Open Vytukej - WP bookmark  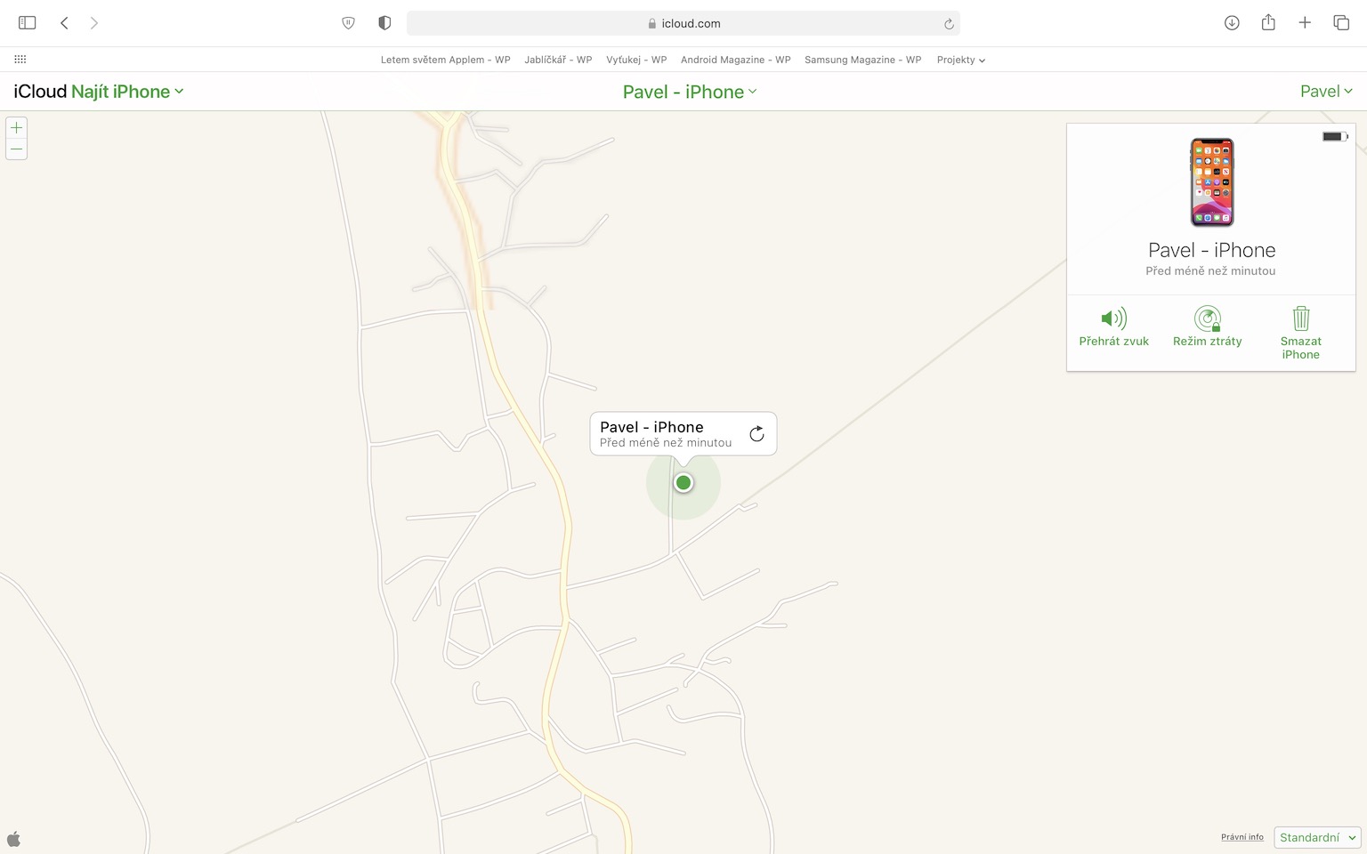click(x=636, y=60)
